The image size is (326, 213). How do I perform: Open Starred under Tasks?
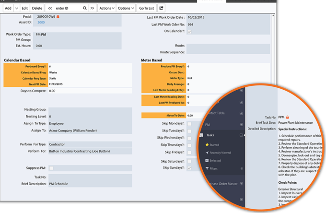214,145
